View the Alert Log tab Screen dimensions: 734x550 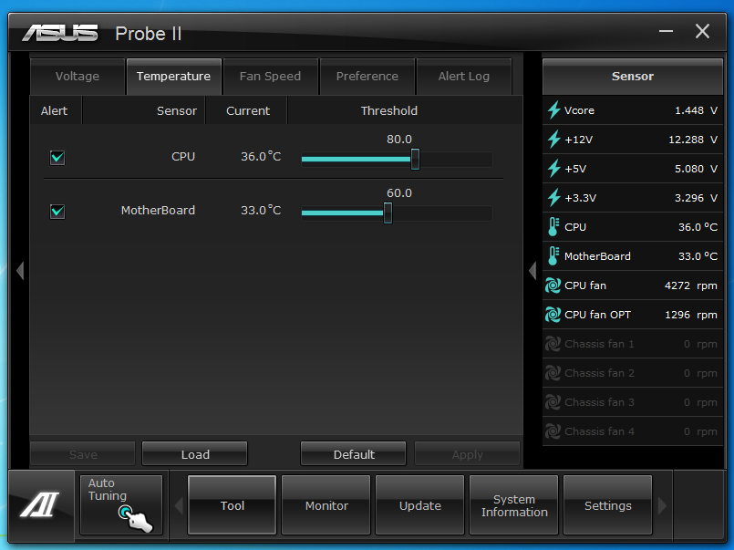point(464,77)
